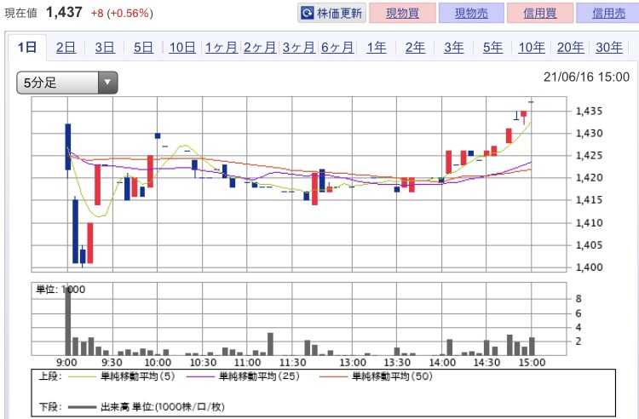
Task: Open the 5分足 interval dropdown
Action: (58, 83)
